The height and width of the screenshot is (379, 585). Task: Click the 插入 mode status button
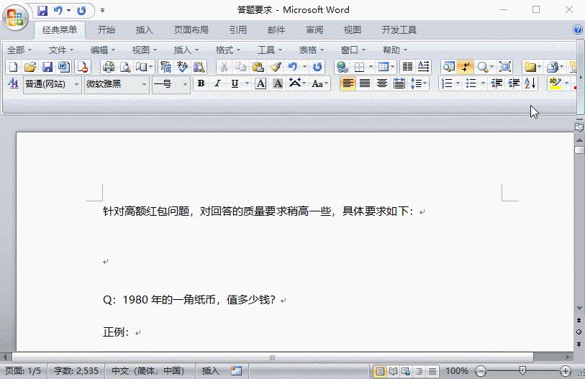coord(210,371)
